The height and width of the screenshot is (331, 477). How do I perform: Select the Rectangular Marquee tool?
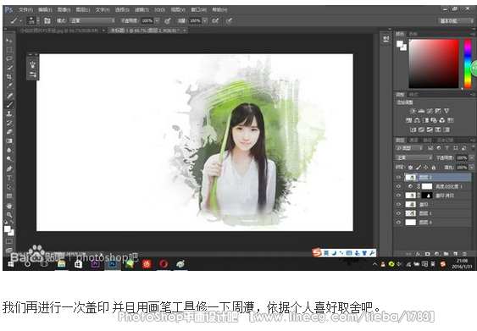click(9, 50)
